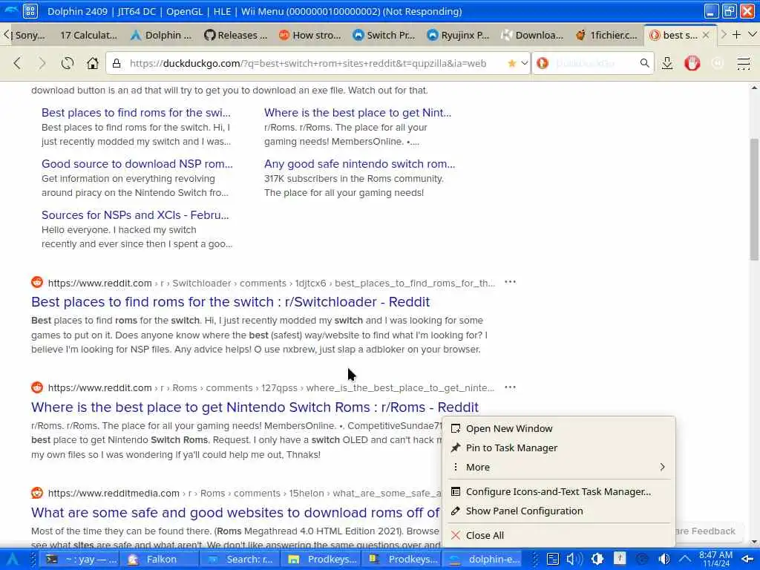Switch to the 'dolphin-e...' taskbar entry
Viewport: 760px width, 570px height.
pyautogui.click(x=482, y=560)
